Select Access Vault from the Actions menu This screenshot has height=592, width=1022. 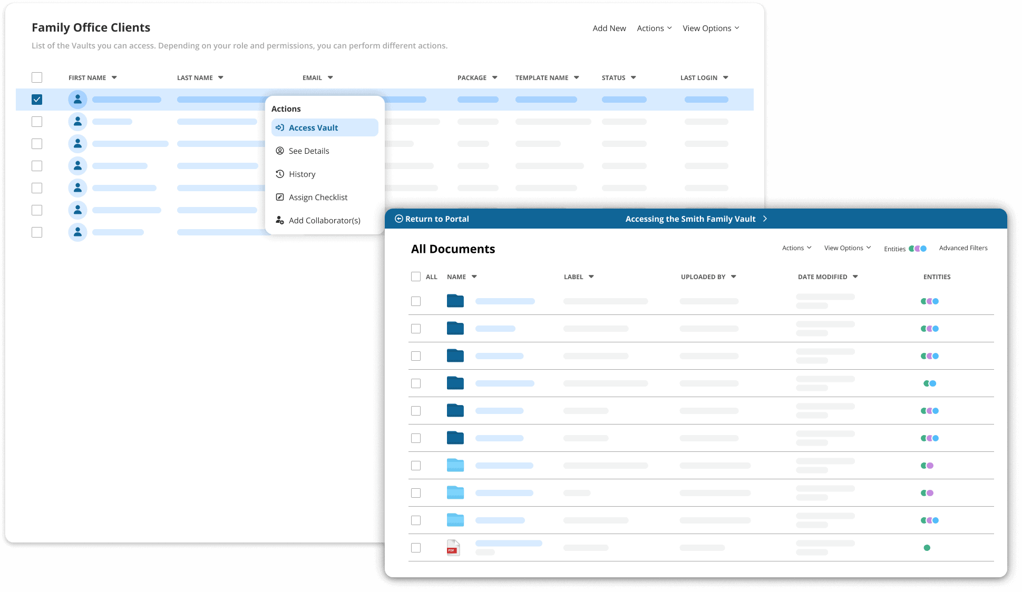coord(313,127)
